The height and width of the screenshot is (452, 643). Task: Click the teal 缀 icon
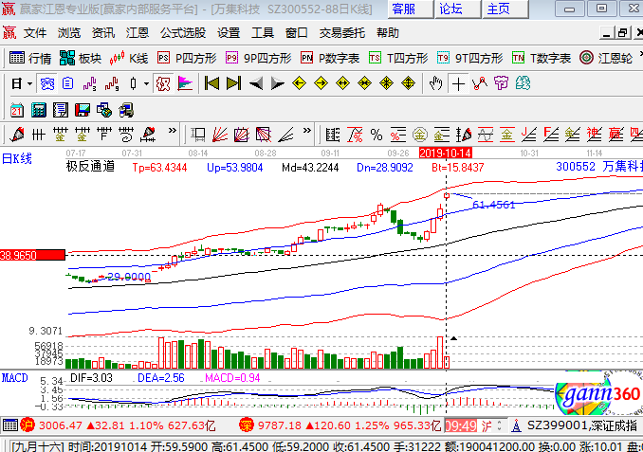pyautogui.click(x=523, y=83)
